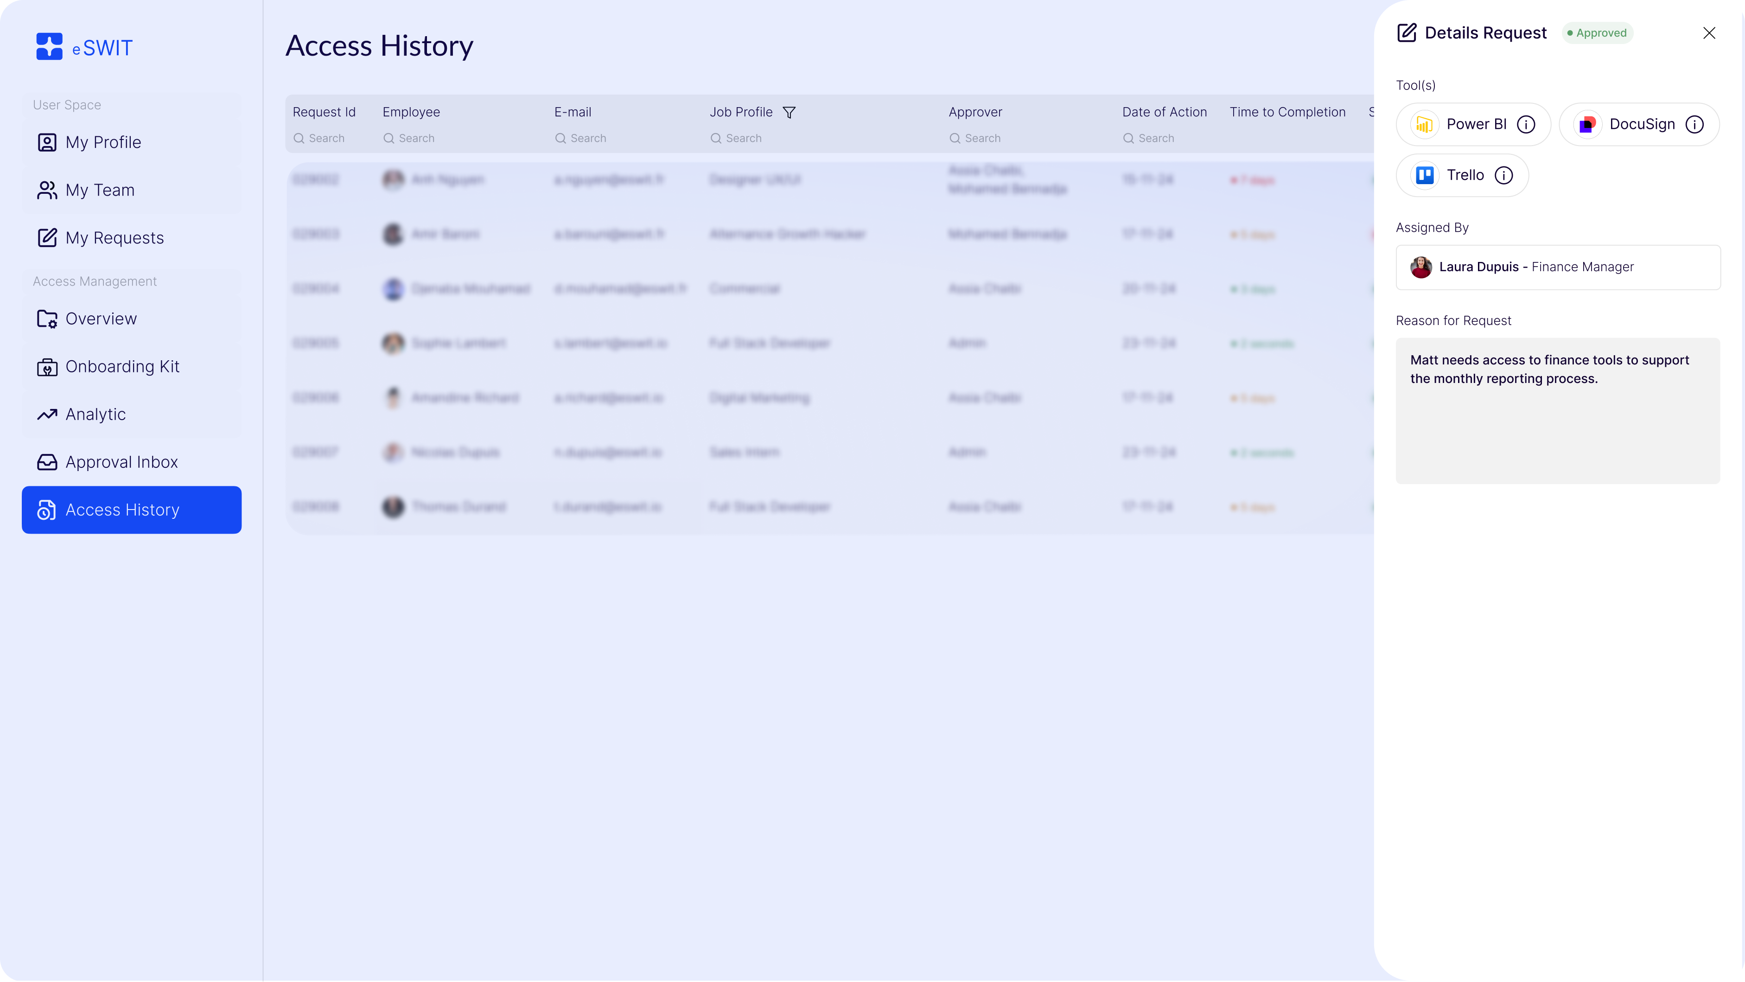Click the Approver search field
This screenshot has width=1745, height=982.
[982, 138]
